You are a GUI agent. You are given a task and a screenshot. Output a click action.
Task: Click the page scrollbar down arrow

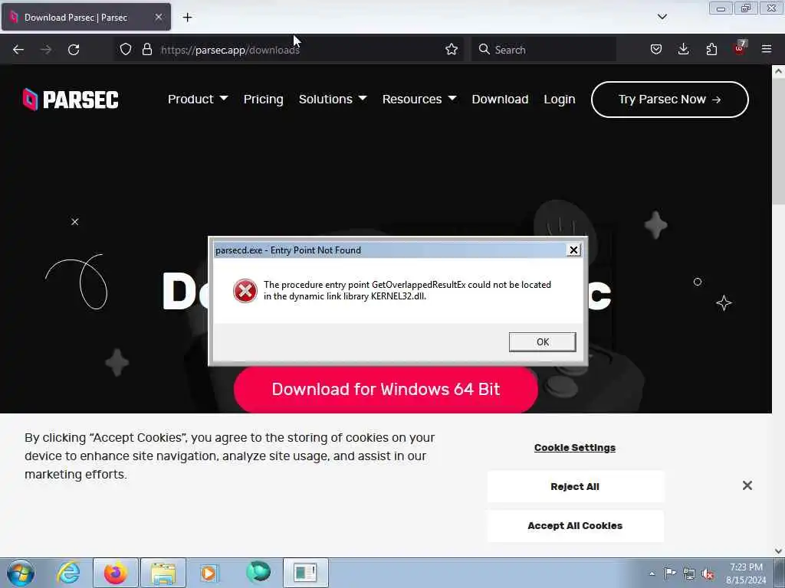tap(778, 550)
